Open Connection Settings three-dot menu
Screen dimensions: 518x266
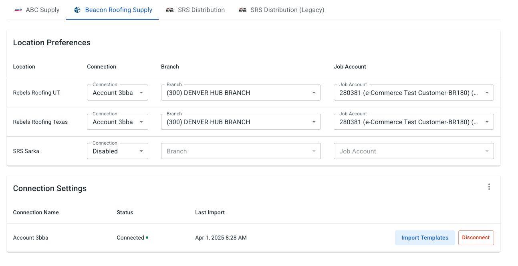pyautogui.click(x=489, y=187)
